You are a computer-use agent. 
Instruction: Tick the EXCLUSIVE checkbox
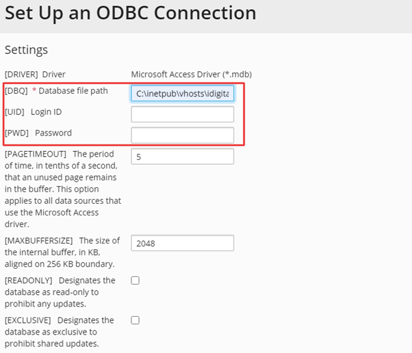pos(135,320)
